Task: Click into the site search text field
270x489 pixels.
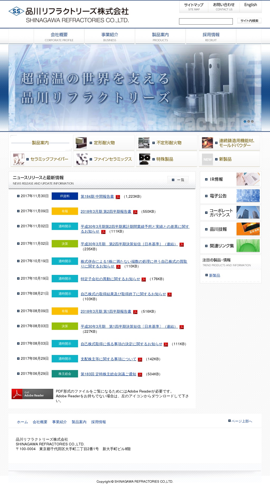Action: point(206,21)
